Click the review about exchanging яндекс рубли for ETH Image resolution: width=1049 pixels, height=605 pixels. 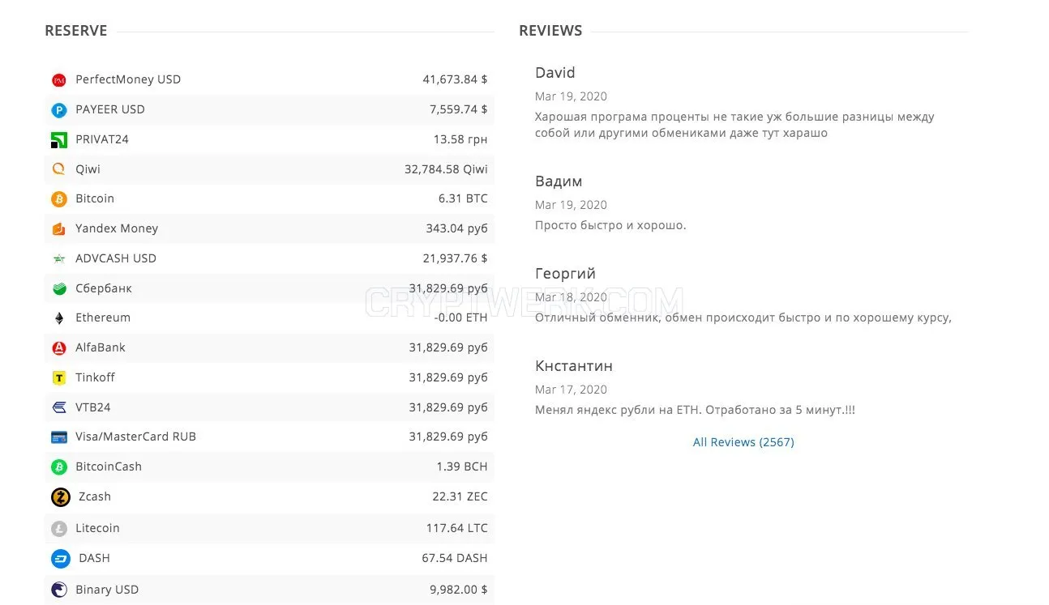tap(695, 410)
